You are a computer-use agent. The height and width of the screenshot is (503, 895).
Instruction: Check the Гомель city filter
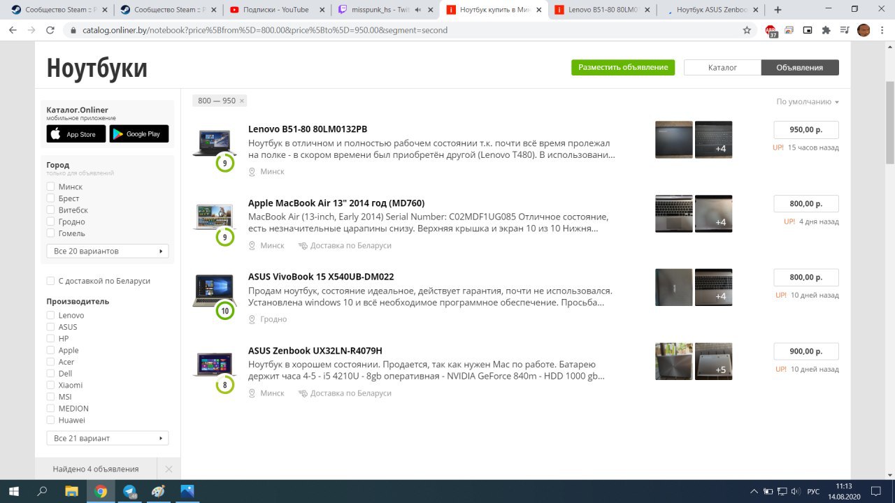coord(50,233)
